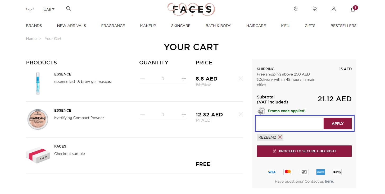
Task: Click the phone support icon
Action: coord(315,9)
